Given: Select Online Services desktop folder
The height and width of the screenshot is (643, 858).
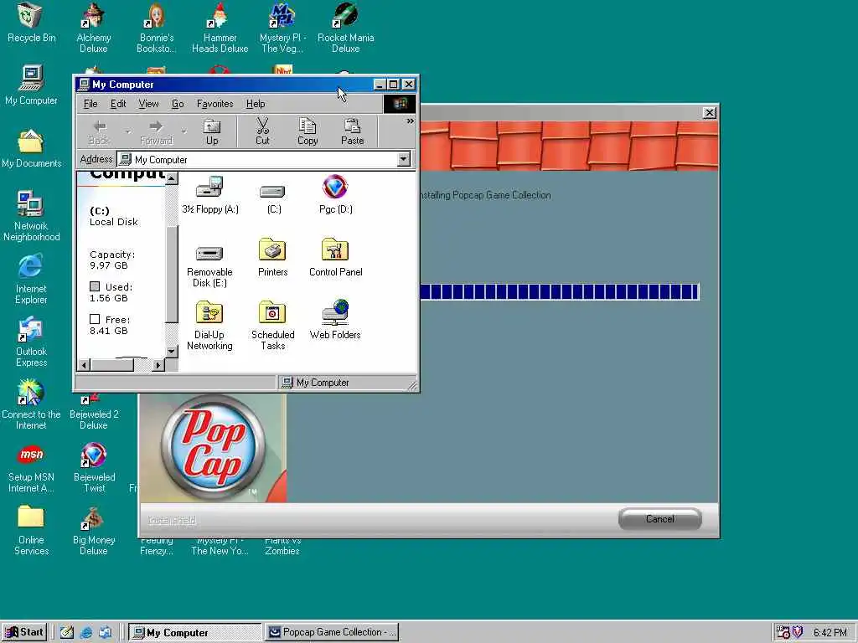Looking at the screenshot, I should [x=31, y=530].
